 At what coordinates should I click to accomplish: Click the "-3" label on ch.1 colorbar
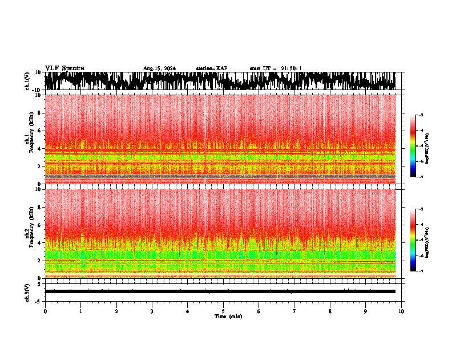421,115
